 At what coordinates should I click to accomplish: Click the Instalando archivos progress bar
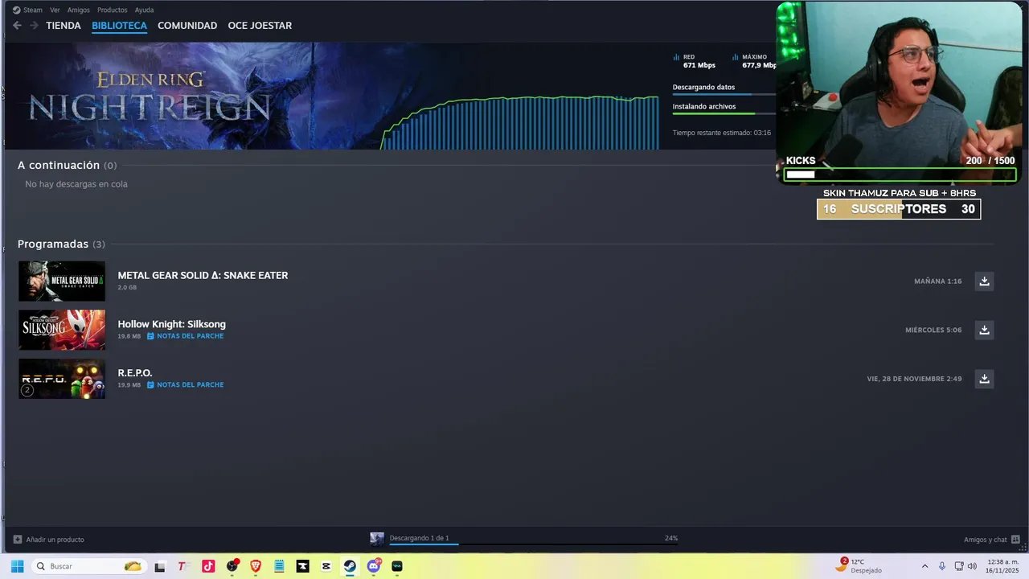(x=724, y=113)
